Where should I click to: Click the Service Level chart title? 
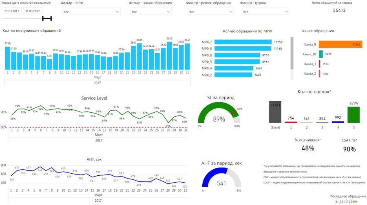coord(94,98)
